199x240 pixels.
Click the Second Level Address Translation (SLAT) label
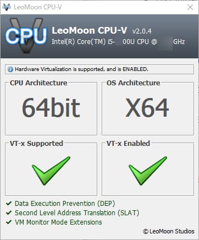coord(77,213)
